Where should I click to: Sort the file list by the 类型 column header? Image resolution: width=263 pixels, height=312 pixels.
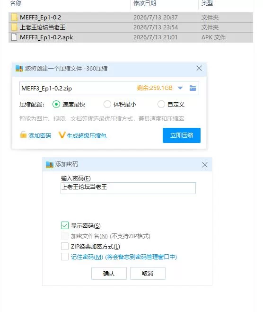(207, 3)
